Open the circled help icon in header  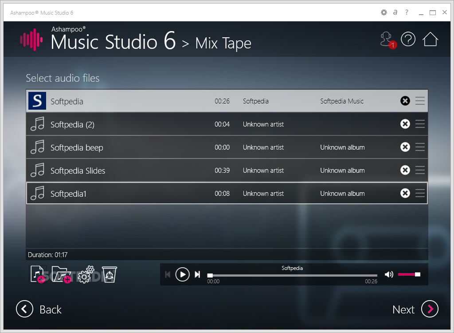click(408, 39)
